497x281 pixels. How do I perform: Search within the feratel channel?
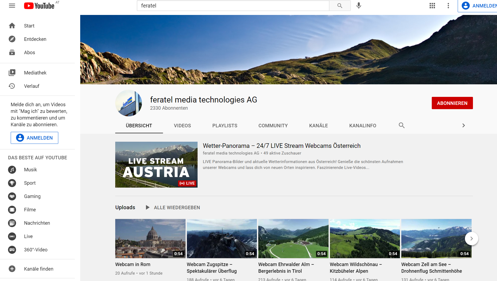(401, 125)
